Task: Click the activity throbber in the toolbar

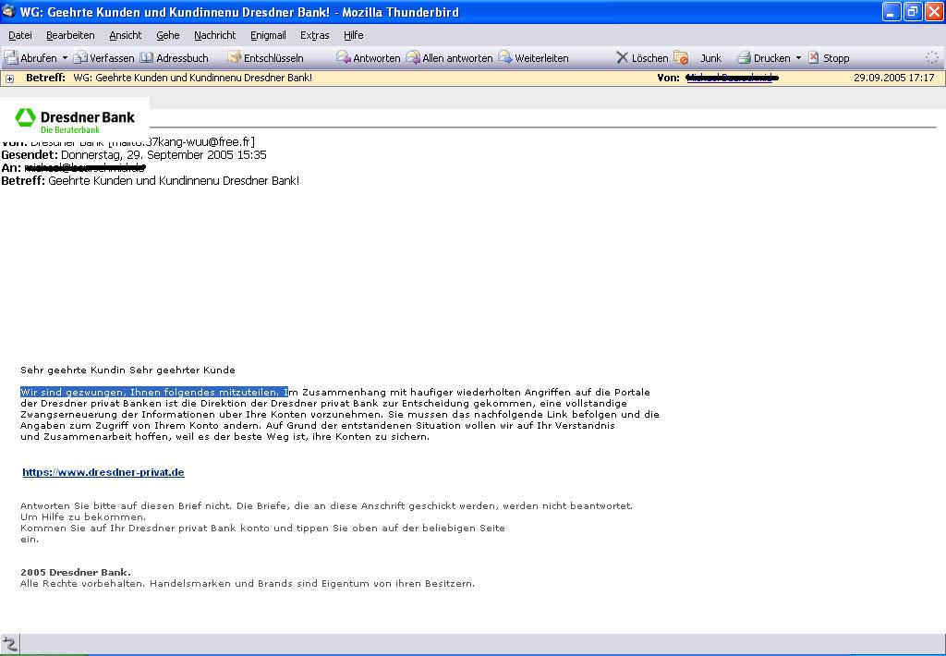Action: tap(932, 58)
